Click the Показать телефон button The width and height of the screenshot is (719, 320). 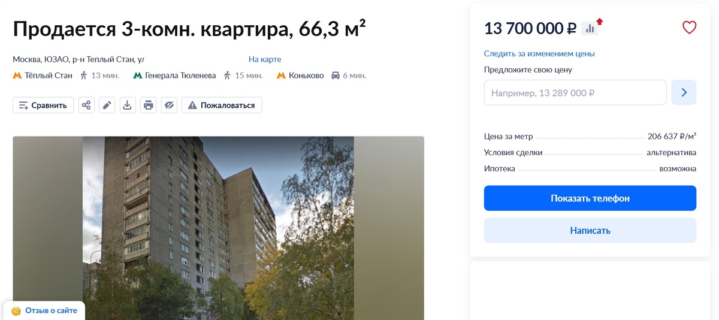[x=590, y=198]
